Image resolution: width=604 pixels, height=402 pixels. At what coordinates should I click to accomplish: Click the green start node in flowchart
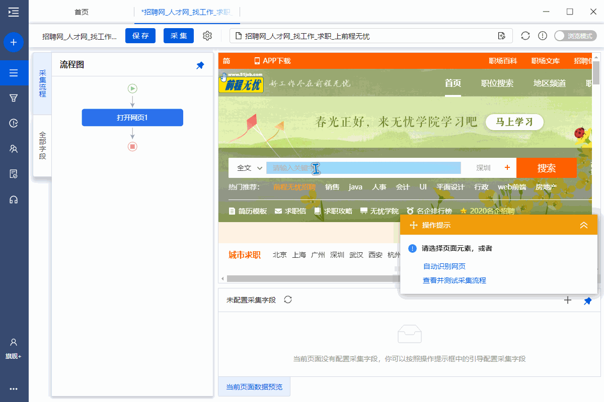point(132,88)
